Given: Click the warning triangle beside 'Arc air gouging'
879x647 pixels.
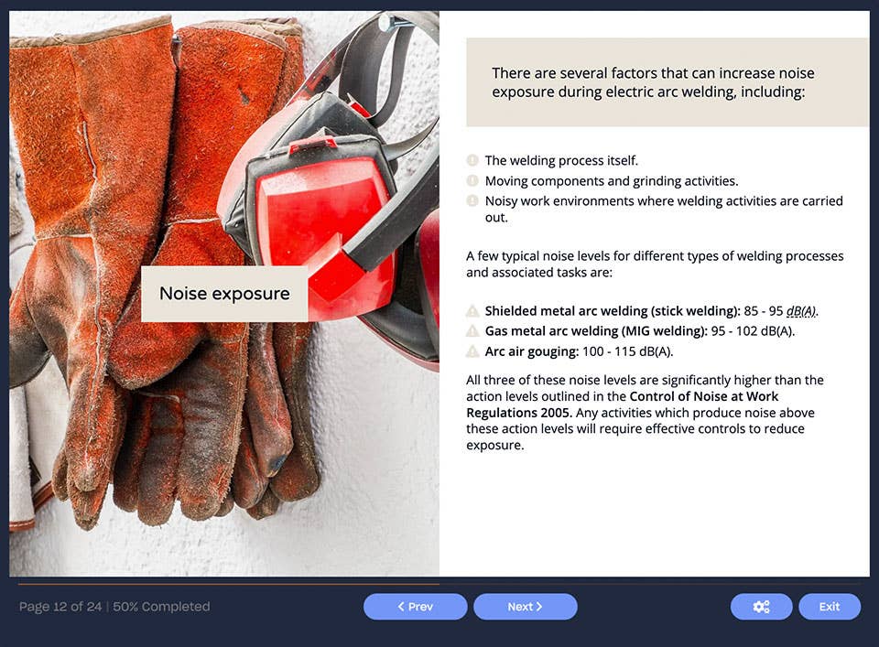Looking at the screenshot, I should click(x=472, y=350).
